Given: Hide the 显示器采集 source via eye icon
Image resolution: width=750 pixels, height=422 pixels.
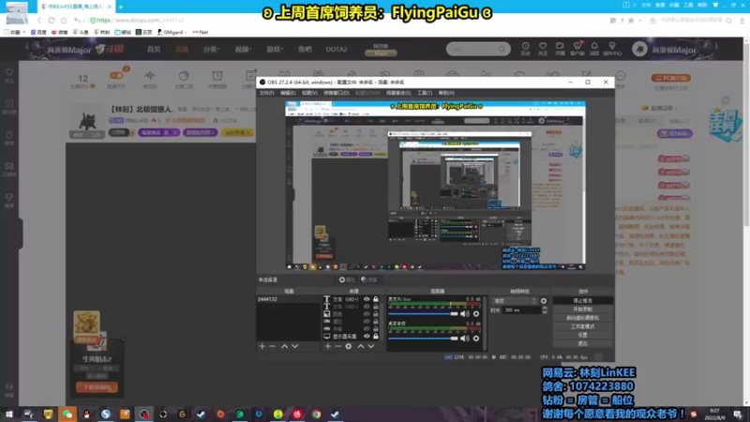Looking at the screenshot, I should [367, 337].
